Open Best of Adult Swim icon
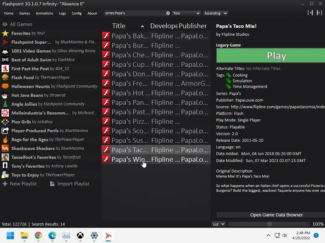The width and height of the screenshot is (325, 243). click(x=5, y=60)
